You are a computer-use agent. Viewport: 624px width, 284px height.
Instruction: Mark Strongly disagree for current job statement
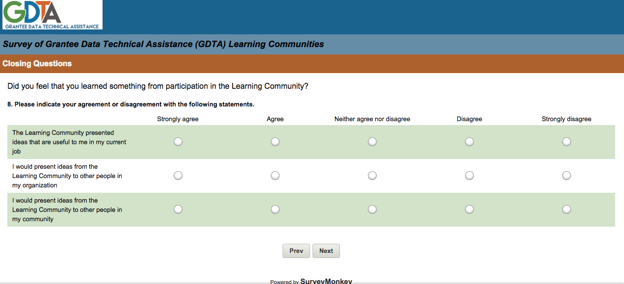[567, 142]
